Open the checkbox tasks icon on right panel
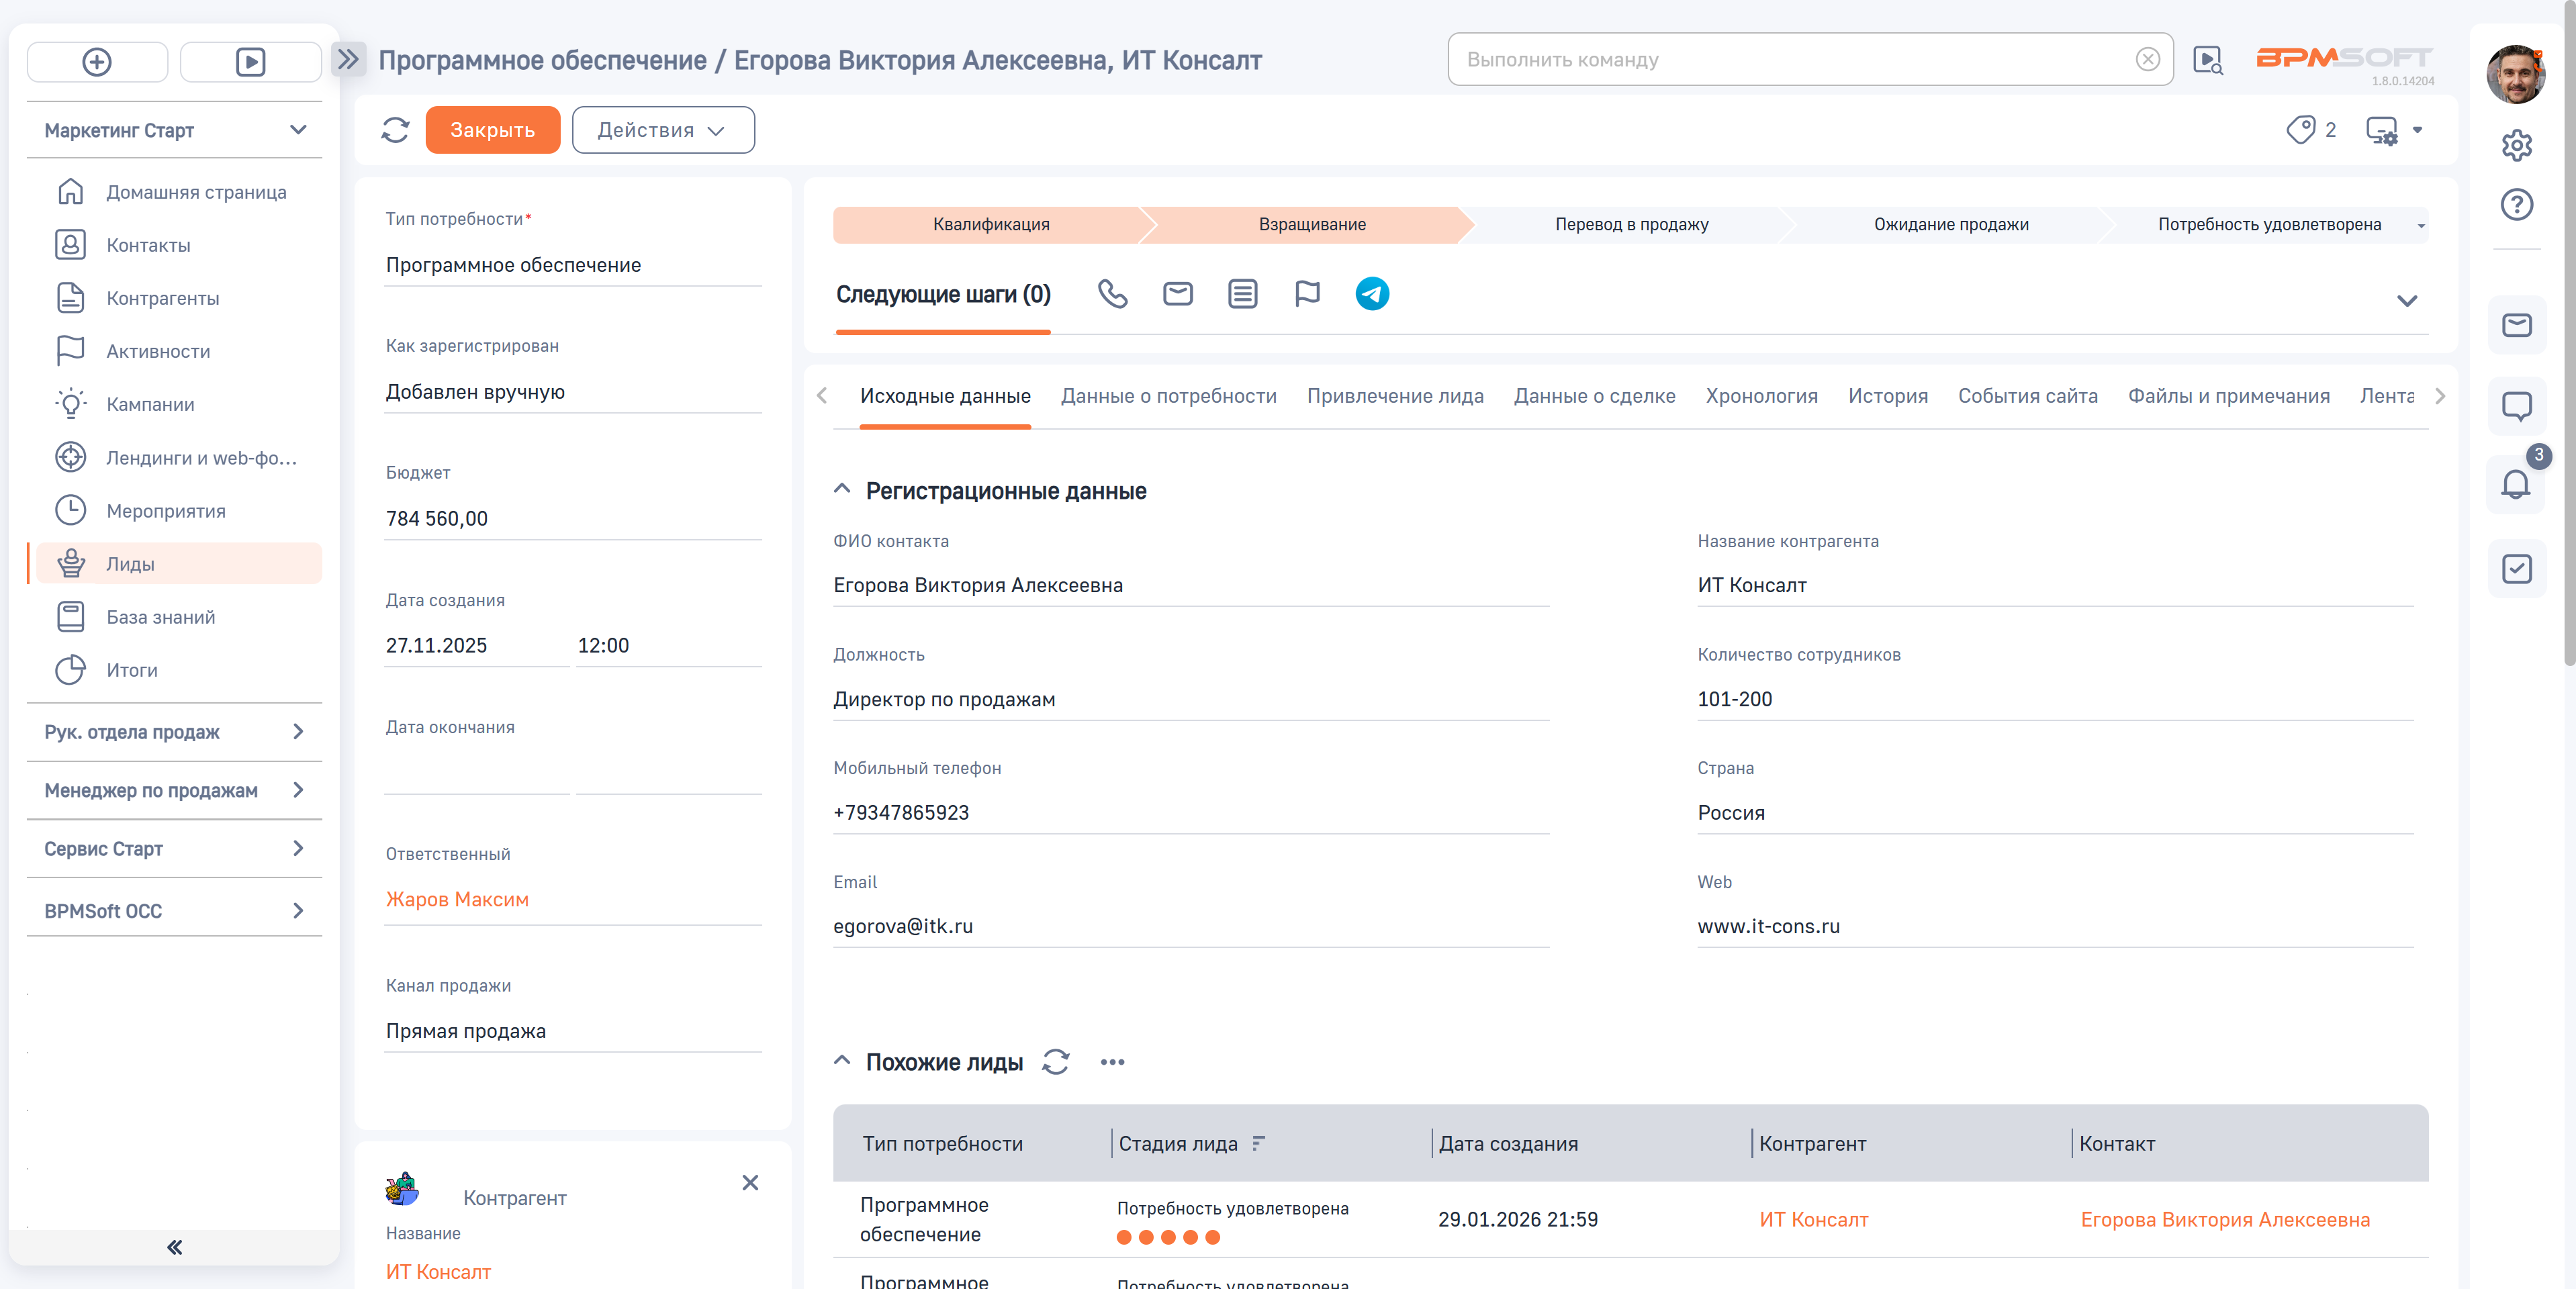 click(2516, 568)
